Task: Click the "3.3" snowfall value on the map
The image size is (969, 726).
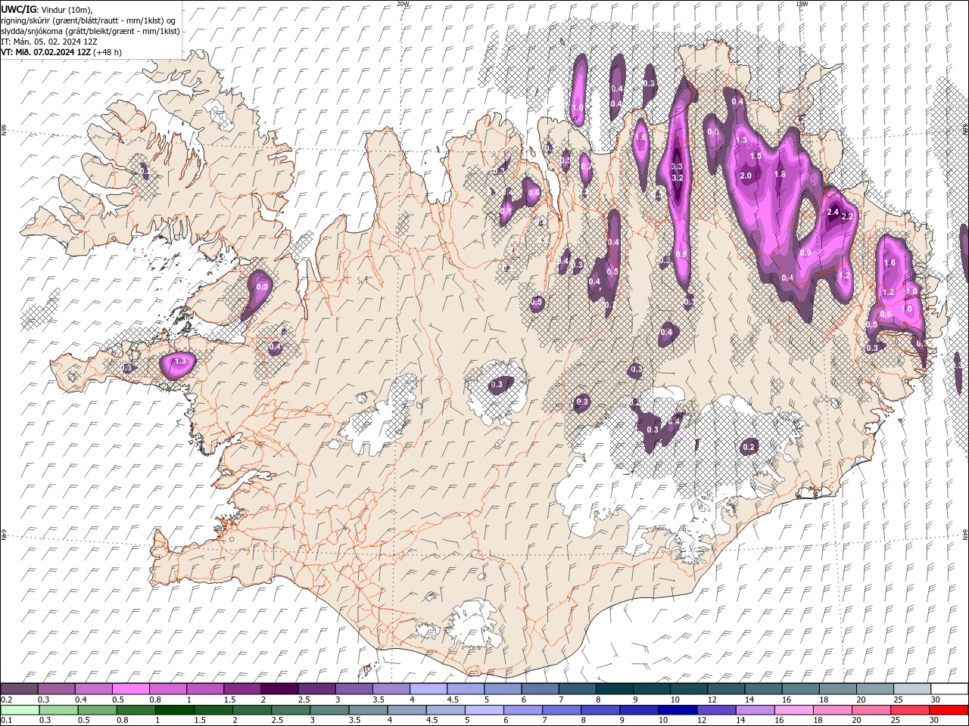Action: tap(678, 167)
